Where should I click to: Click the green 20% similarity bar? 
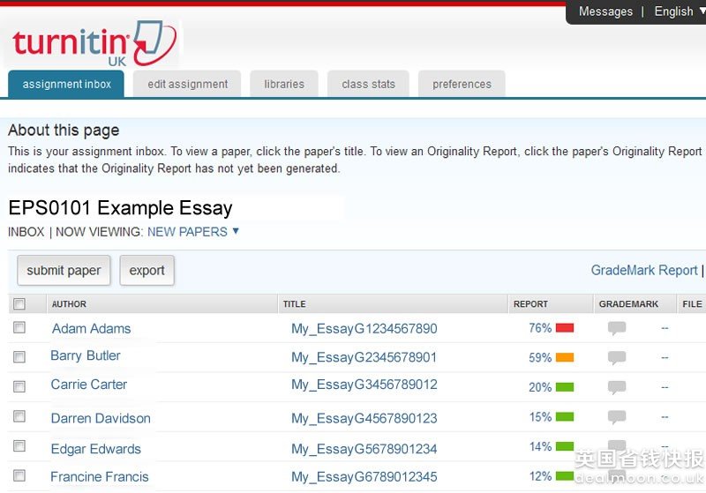tap(565, 387)
